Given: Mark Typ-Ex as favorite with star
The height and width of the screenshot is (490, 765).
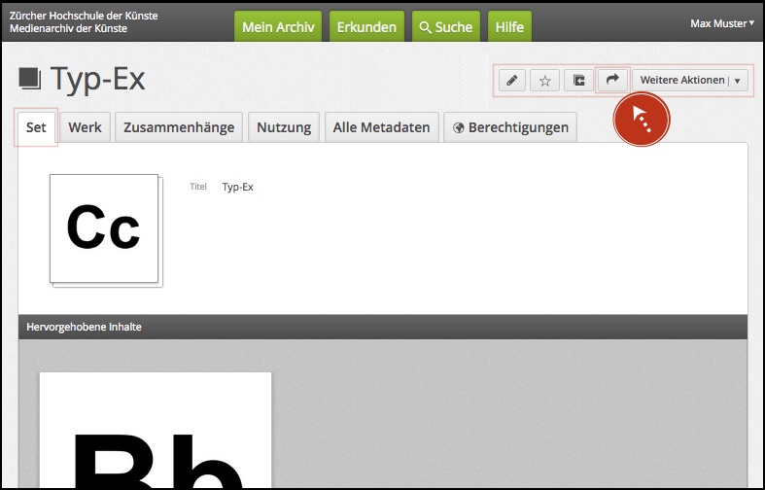Looking at the screenshot, I should tap(544, 81).
